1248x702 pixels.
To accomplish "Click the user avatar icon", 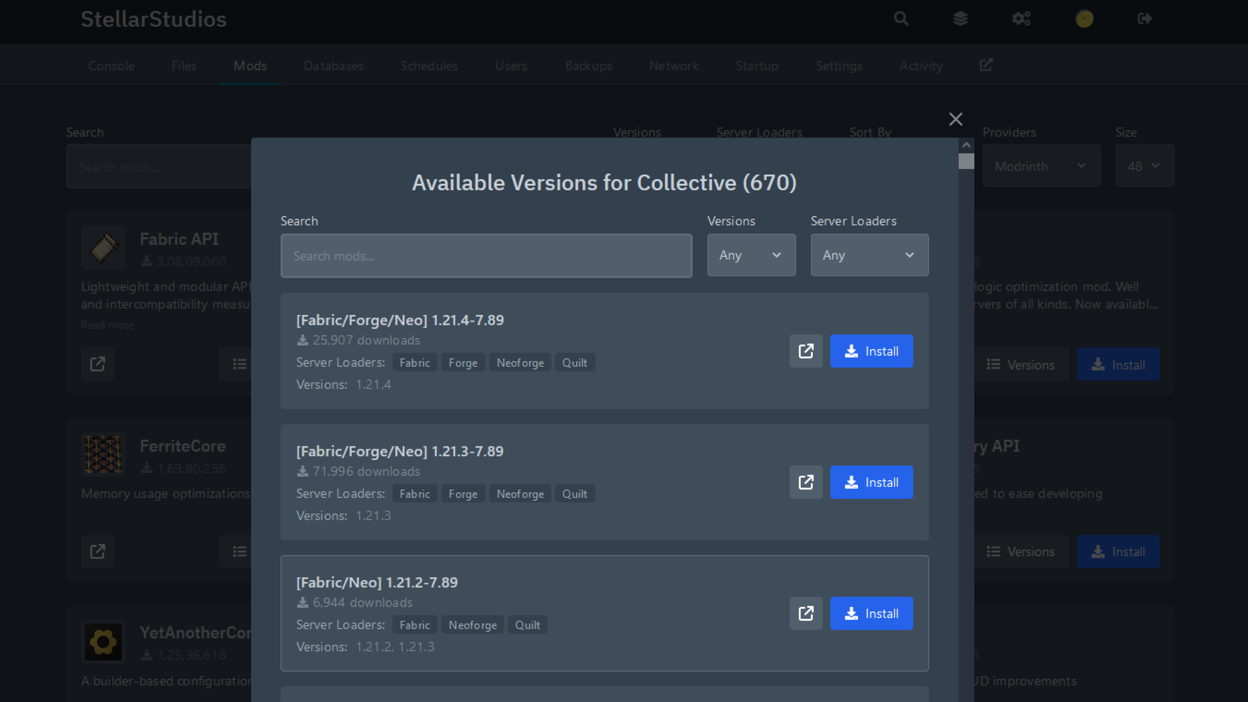I will (1084, 19).
